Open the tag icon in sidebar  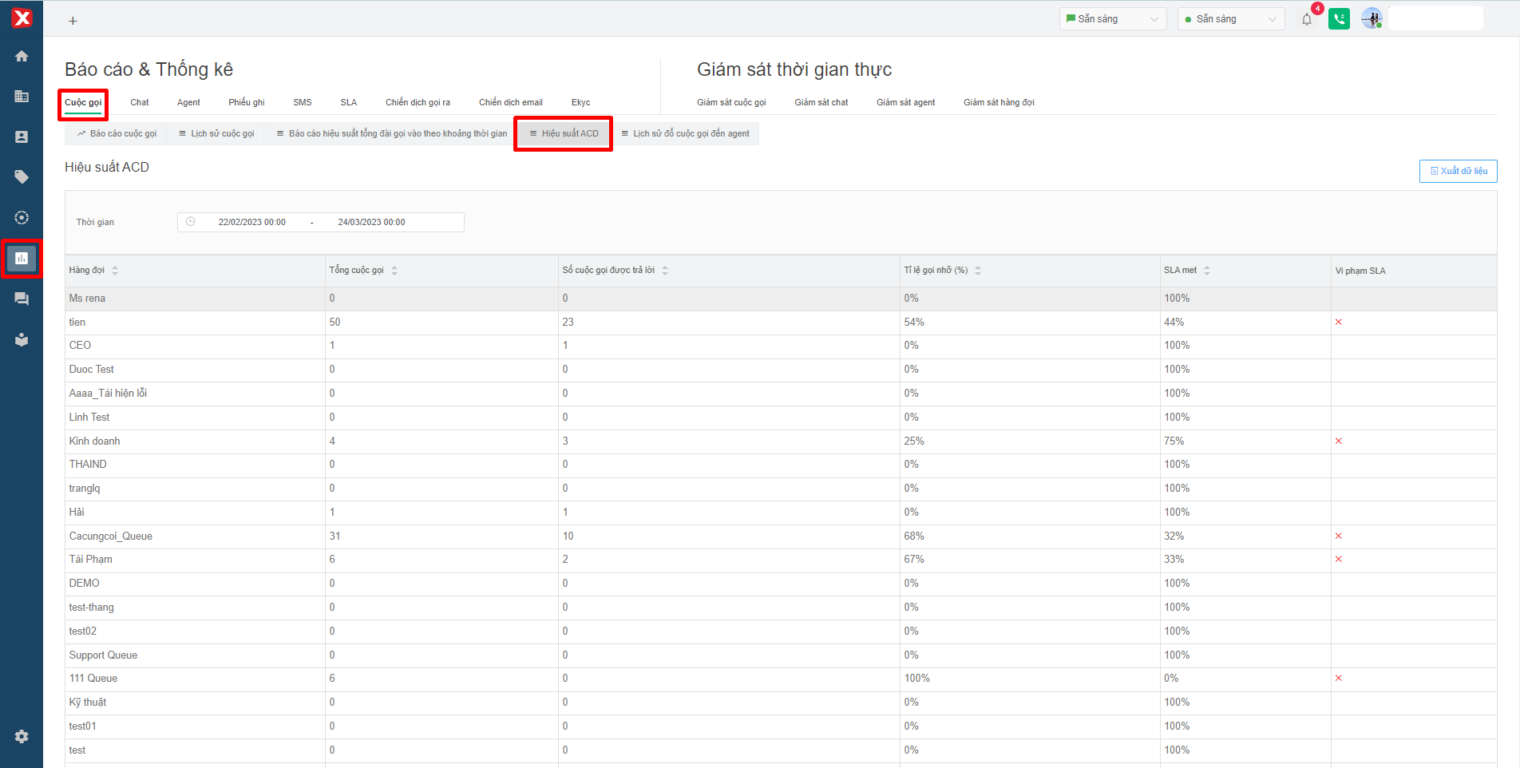[22, 176]
